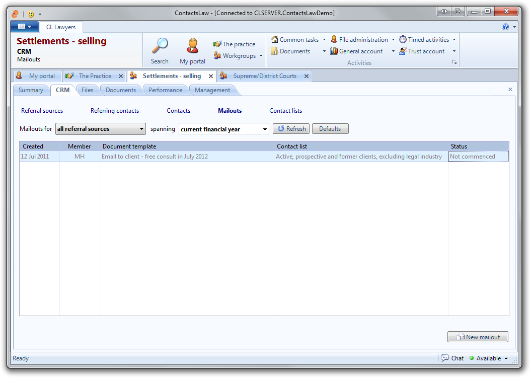Close the CRM panel with small X
The height and width of the screenshot is (378, 531).
click(510, 90)
